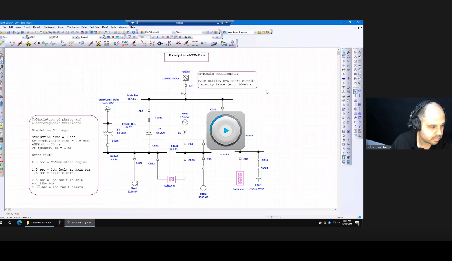Toggle the SPST1 switch near CAP1

259,168
